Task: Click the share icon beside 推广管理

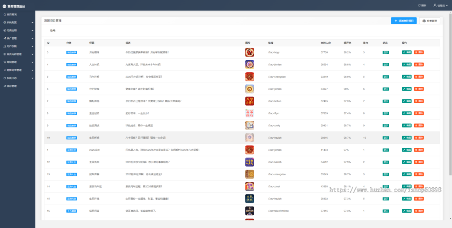Action: point(5,38)
